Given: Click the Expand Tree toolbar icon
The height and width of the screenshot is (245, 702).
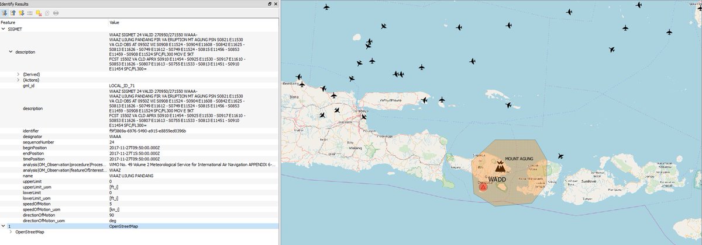Looking at the screenshot, I should point(5,12).
